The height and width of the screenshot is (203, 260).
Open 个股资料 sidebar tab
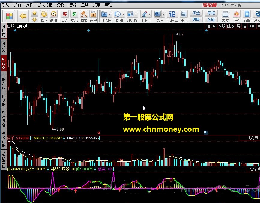click(x=4, y=82)
